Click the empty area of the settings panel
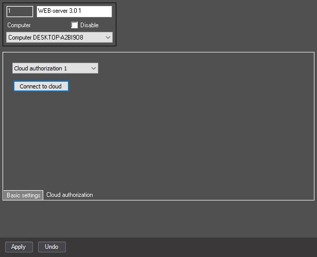 click(182, 131)
